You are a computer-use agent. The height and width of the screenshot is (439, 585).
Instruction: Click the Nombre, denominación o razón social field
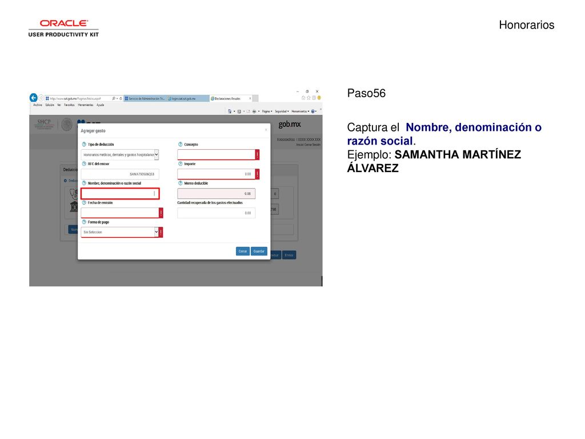point(120,193)
